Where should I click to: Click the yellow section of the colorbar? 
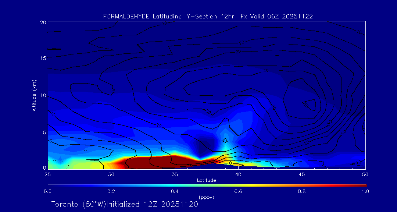click(251, 185)
